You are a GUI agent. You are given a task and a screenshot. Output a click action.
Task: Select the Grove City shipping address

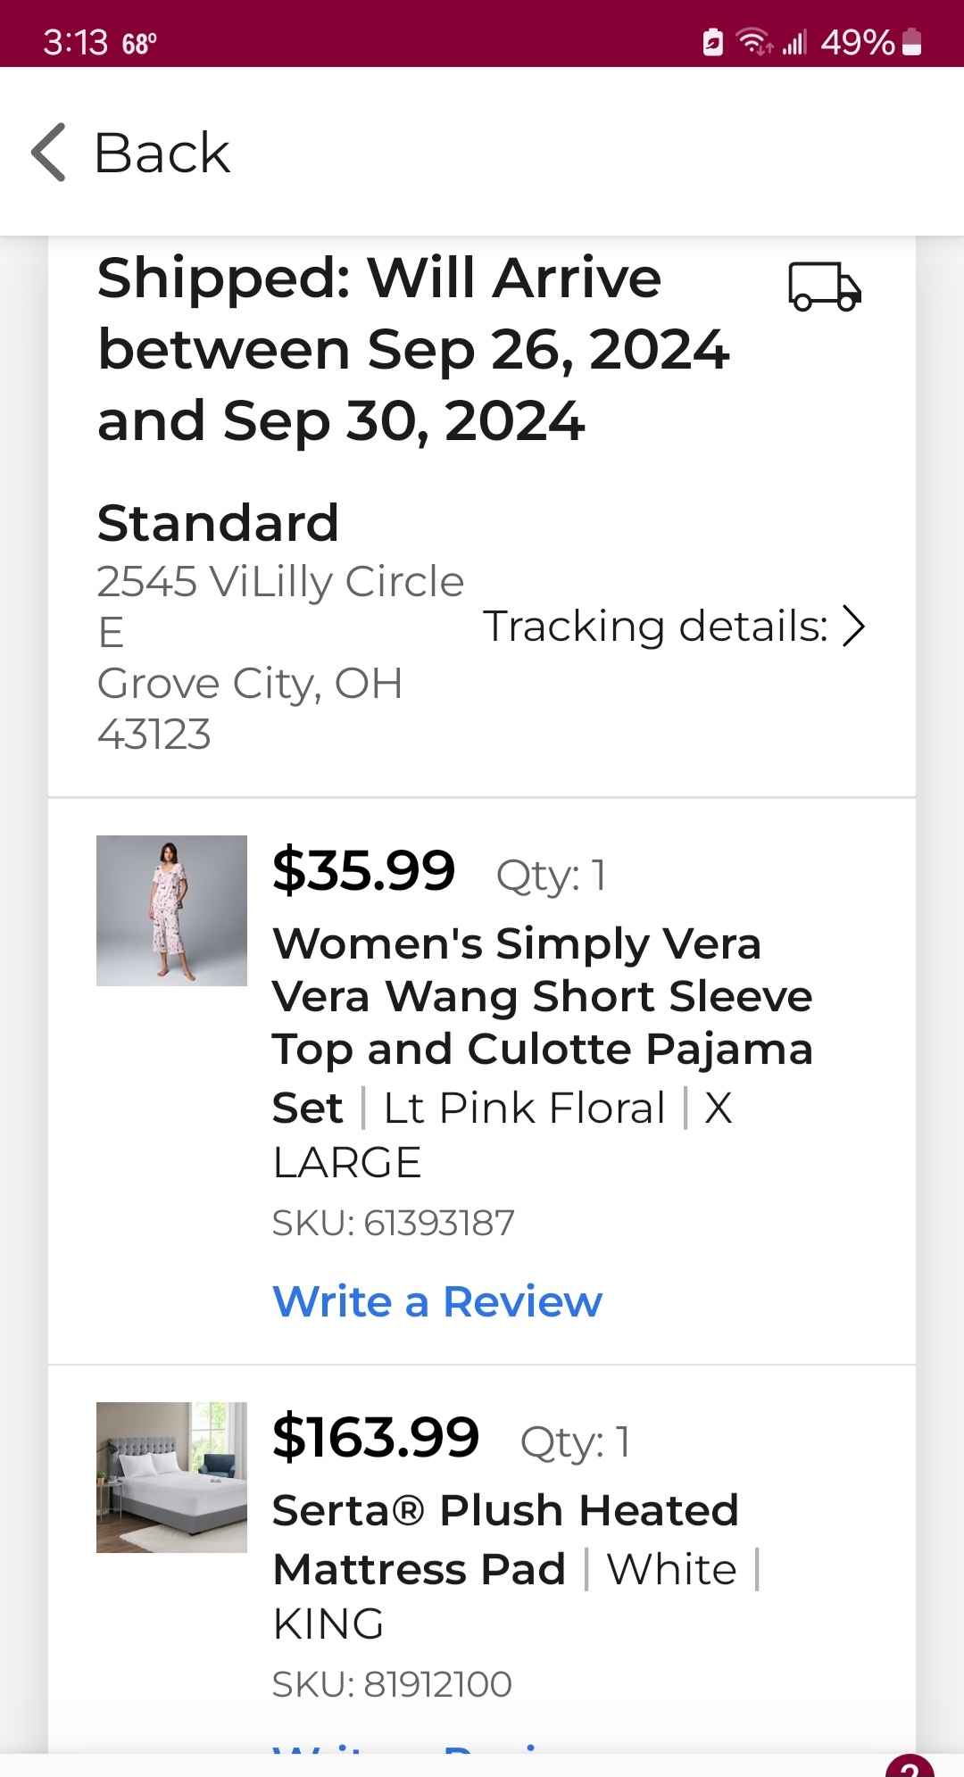pyautogui.click(x=280, y=657)
